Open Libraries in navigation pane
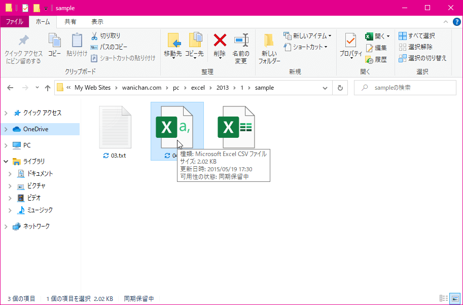The image size is (463, 305). 34,161
